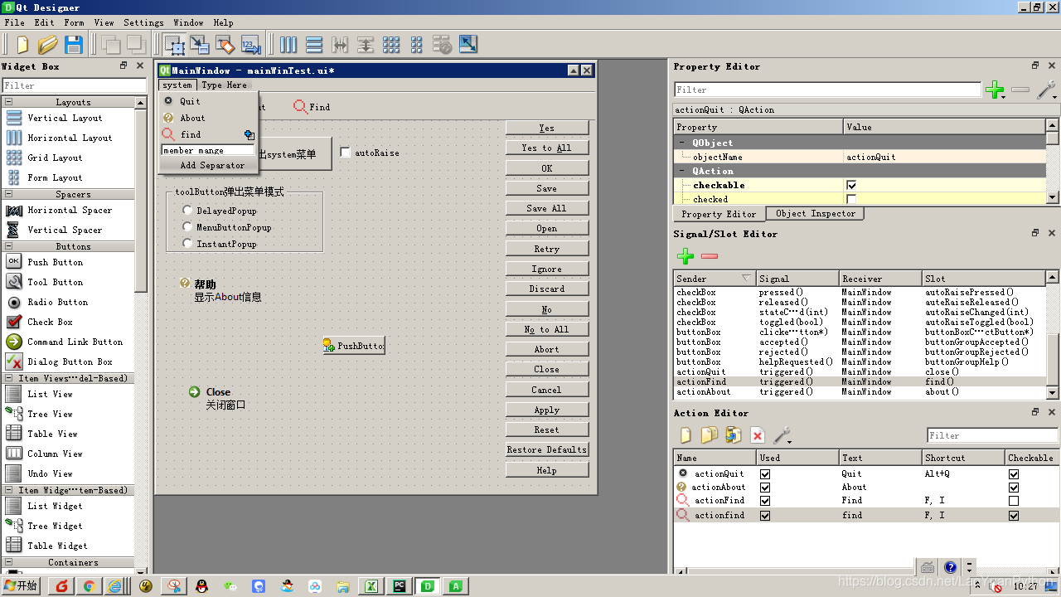
Task: Click the Open form folder icon
Action: (48, 45)
